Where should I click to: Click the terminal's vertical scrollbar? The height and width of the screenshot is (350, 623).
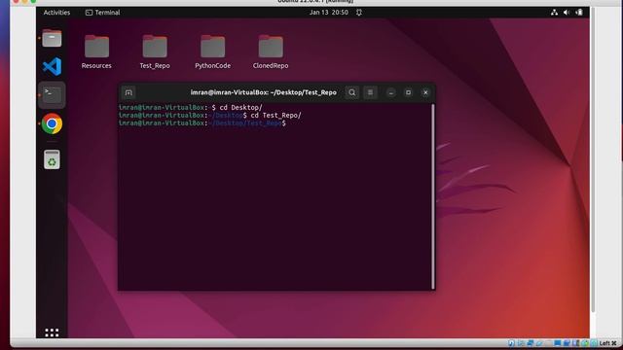[433, 196]
